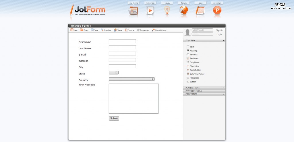Click Preview in the form toolbar
The image size is (294, 142).
106,30
